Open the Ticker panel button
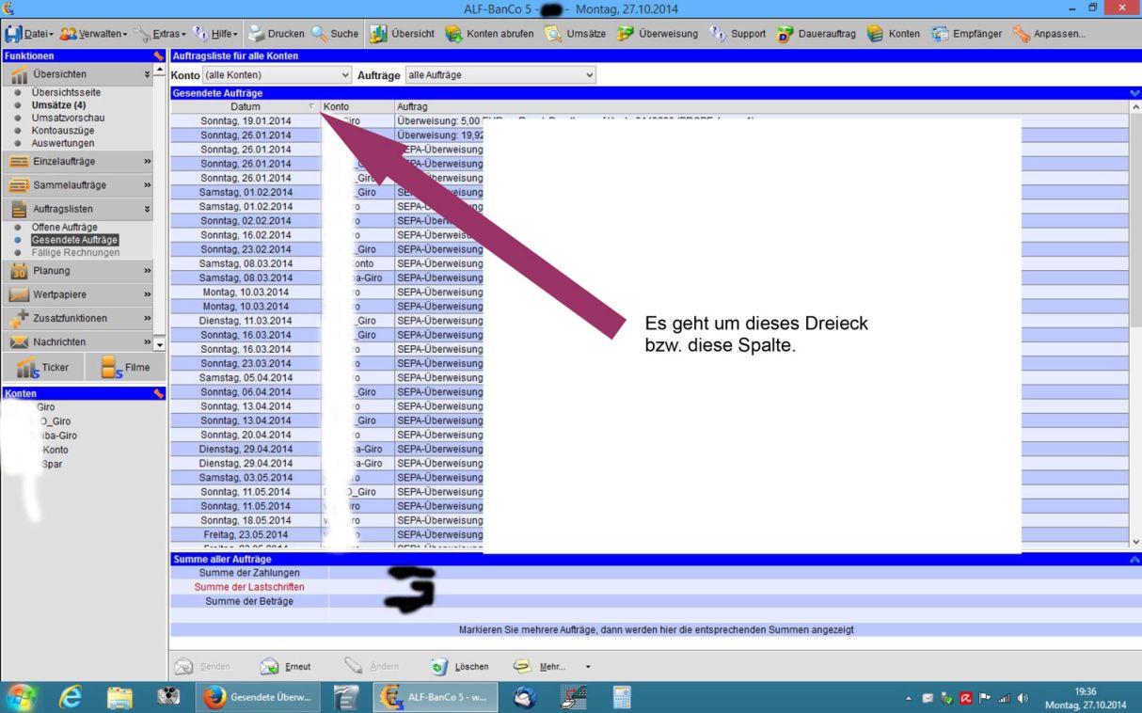Viewport: 1142px width, 713px height. 43,368
